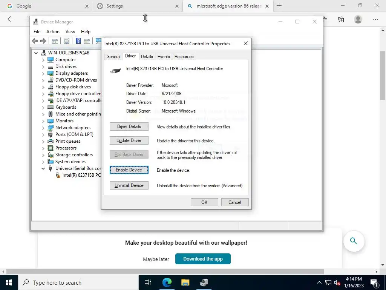Open Microsoft Edge from the taskbar

click(x=167, y=282)
